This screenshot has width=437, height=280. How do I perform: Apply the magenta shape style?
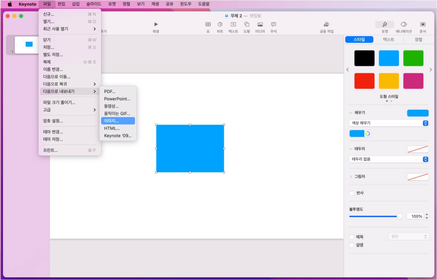coord(413,81)
